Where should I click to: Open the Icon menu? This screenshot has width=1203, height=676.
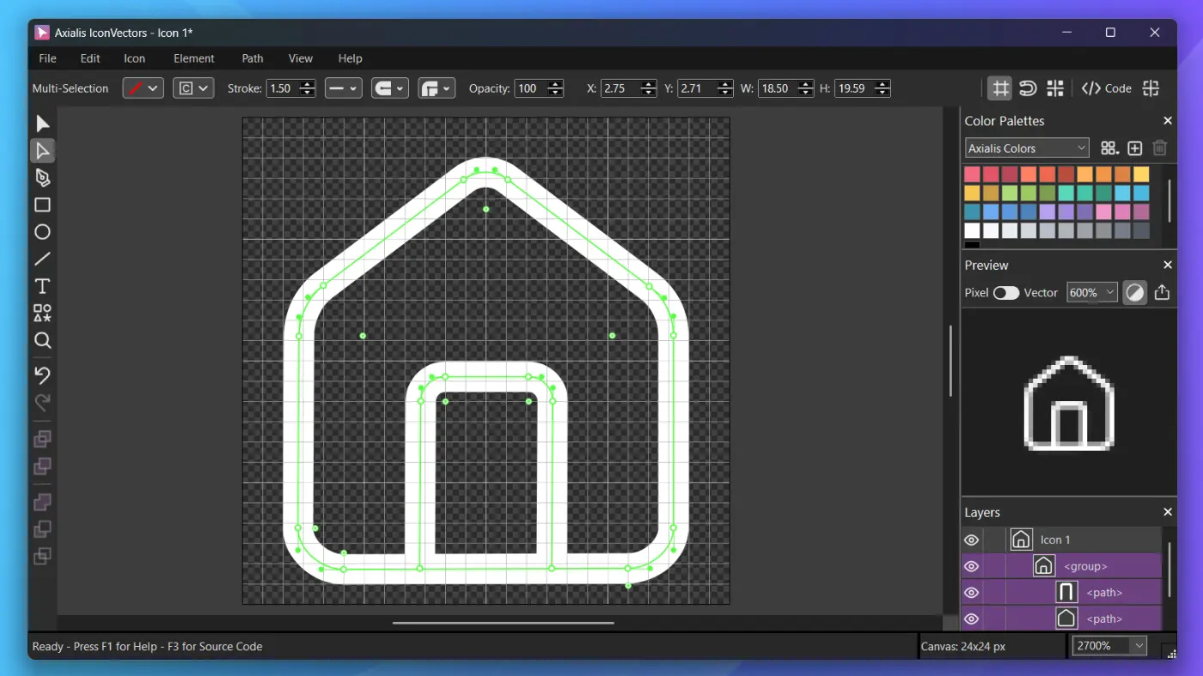[134, 58]
